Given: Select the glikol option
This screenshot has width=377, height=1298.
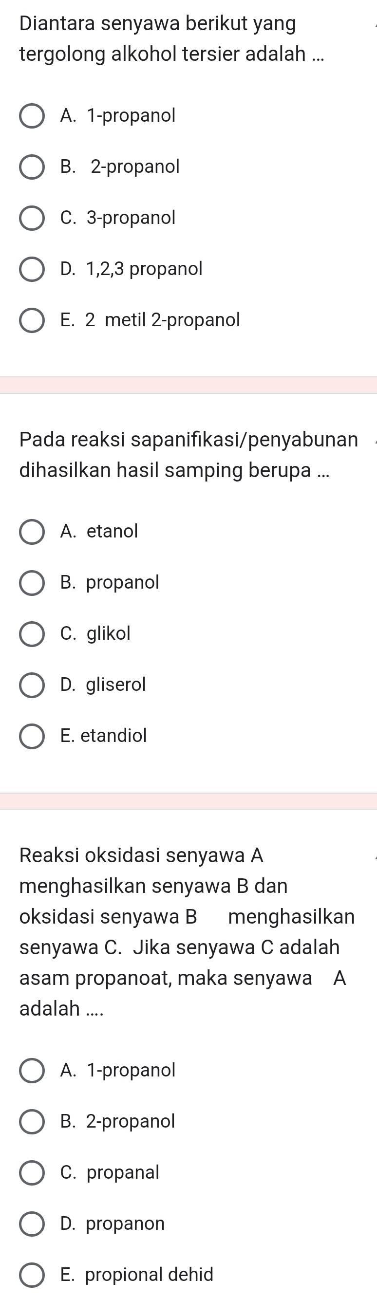Looking at the screenshot, I should tap(32, 634).
